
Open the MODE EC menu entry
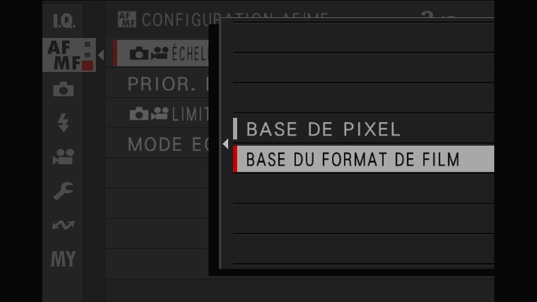coord(161,144)
